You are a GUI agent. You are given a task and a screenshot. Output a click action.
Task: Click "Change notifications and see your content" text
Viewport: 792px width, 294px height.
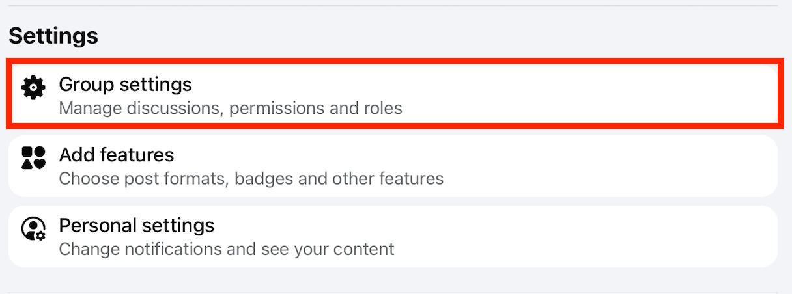[x=227, y=248]
